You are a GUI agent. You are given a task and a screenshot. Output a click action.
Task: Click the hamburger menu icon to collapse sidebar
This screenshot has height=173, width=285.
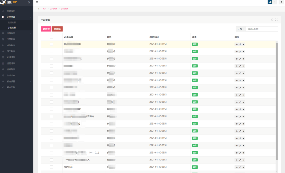[x=37, y=2]
